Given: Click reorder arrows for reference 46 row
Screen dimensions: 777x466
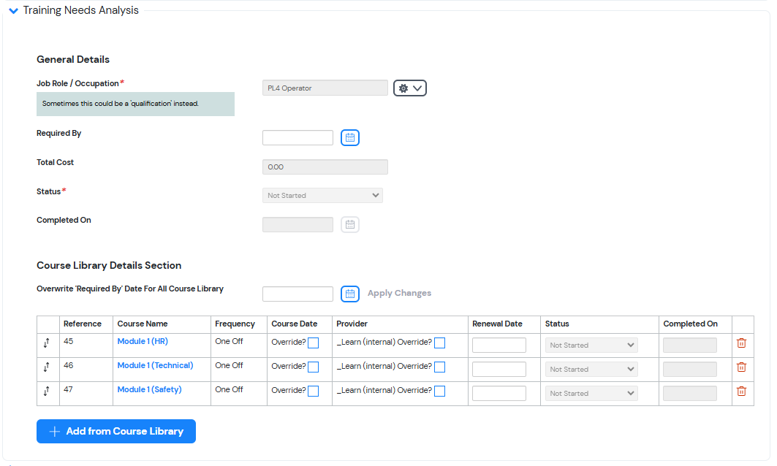Looking at the screenshot, I should point(46,367).
